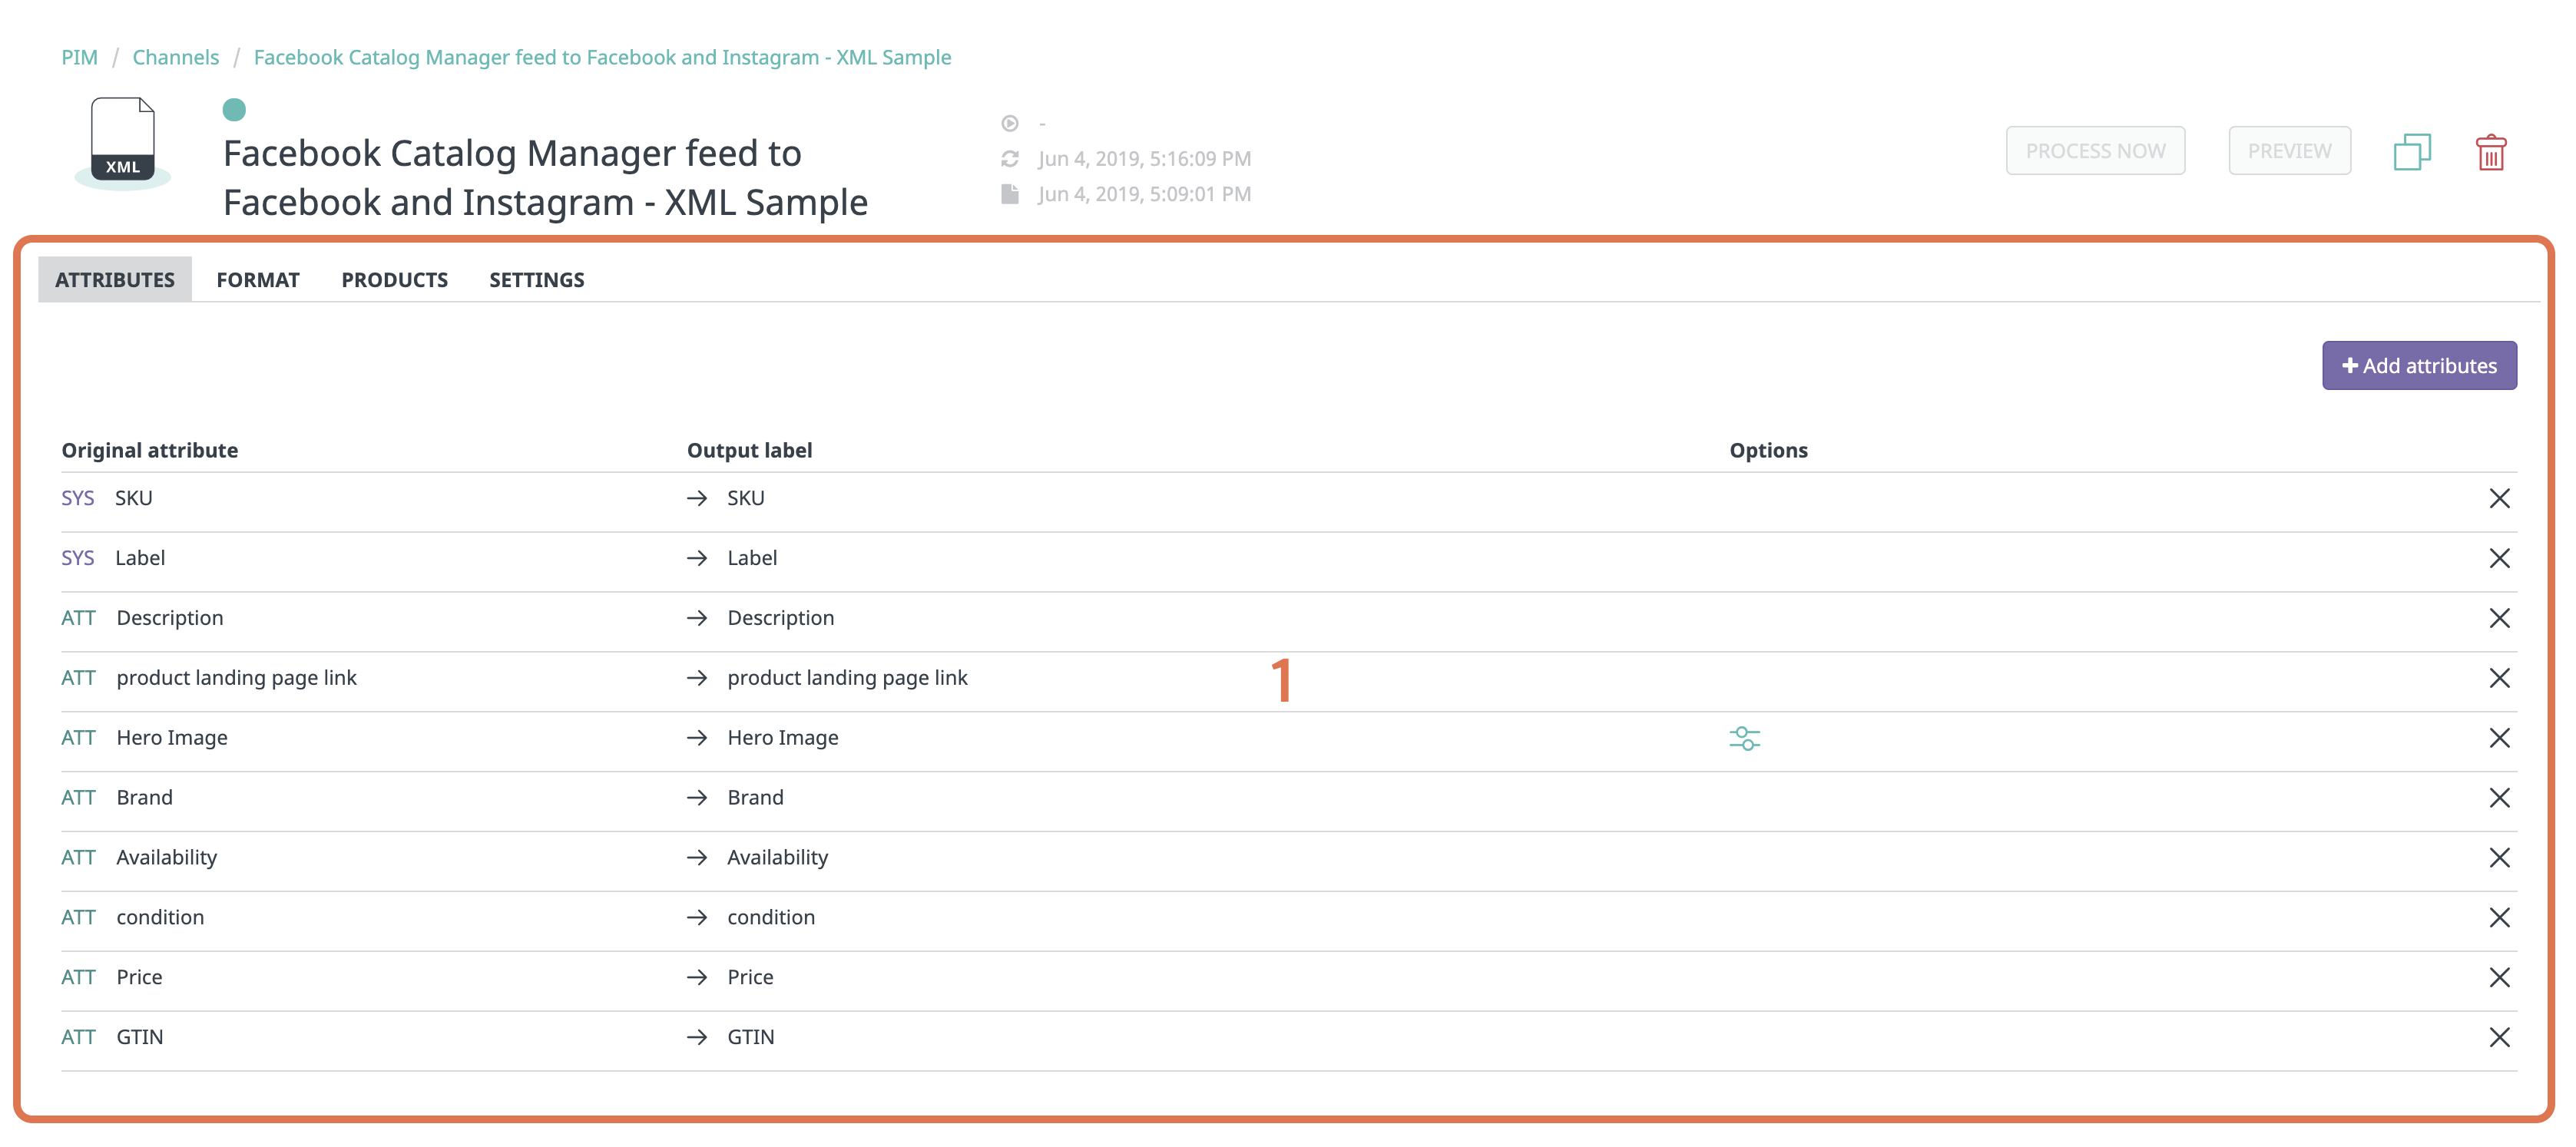This screenshot has width=2576, height=1147.
Task: Edit the Availability output label
Action: [777, 857]
